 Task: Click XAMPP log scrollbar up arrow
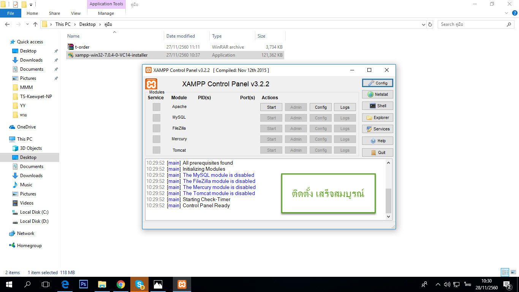click(388, 163)
